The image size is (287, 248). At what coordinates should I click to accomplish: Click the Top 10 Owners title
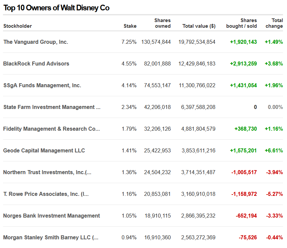(56, 8)
